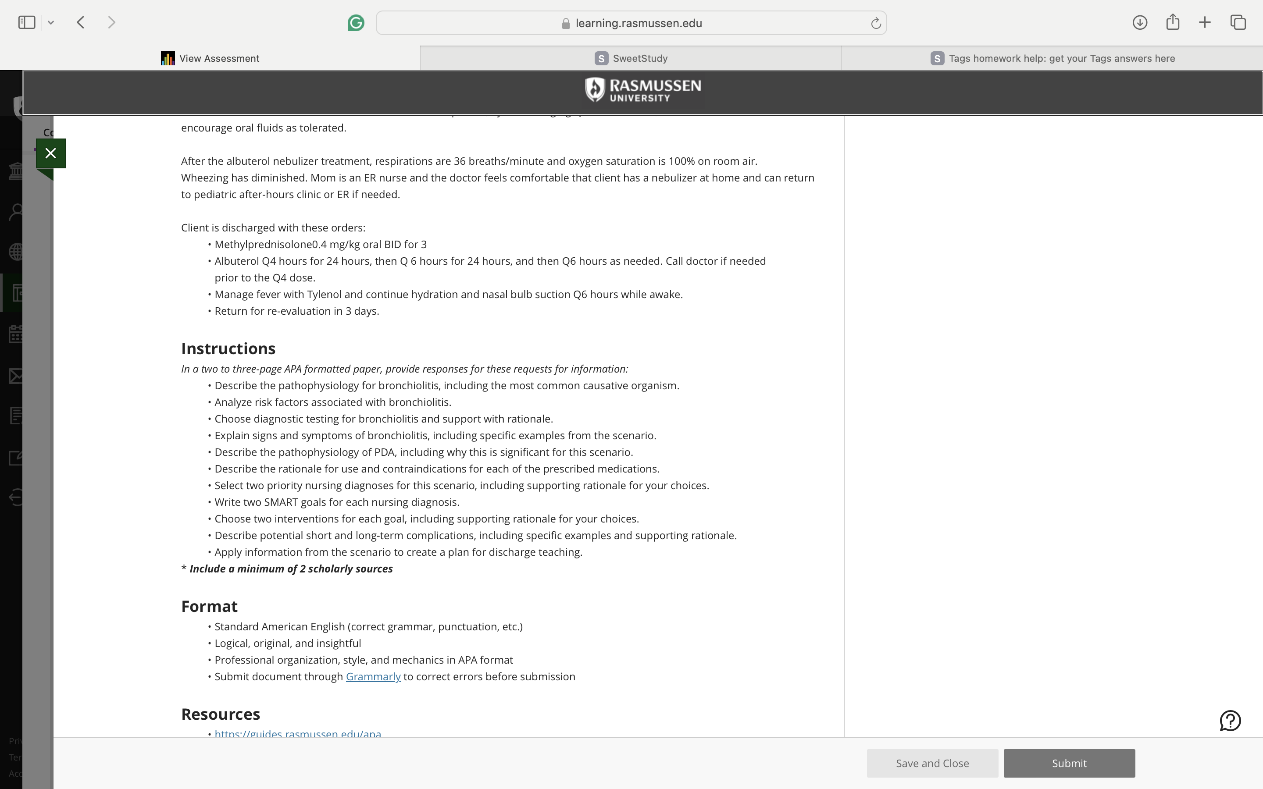This screenshot has width=1263, height=789.
Task: Open the Grammarly hyperlink in Format section
Action: tap(373, 677)
